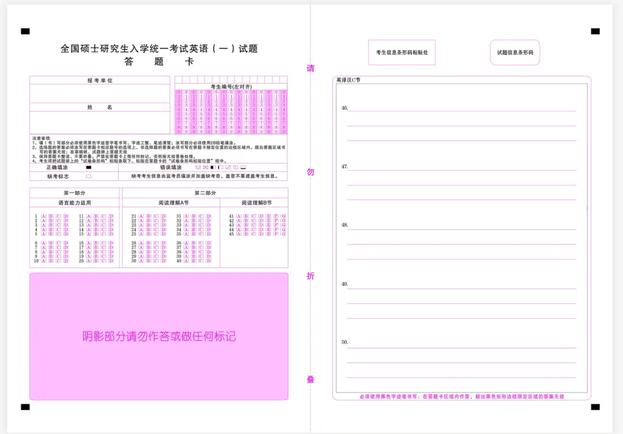Image resolution: width=623 pixels, height=434 pixels.
Task: Mark bubble A for question 36
Action: coord(186,243)
